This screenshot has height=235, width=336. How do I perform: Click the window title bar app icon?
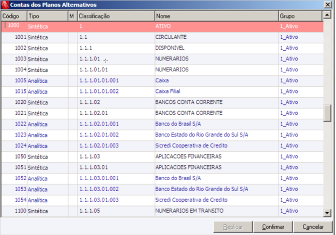pyautogui.click(x=5, y=5)
